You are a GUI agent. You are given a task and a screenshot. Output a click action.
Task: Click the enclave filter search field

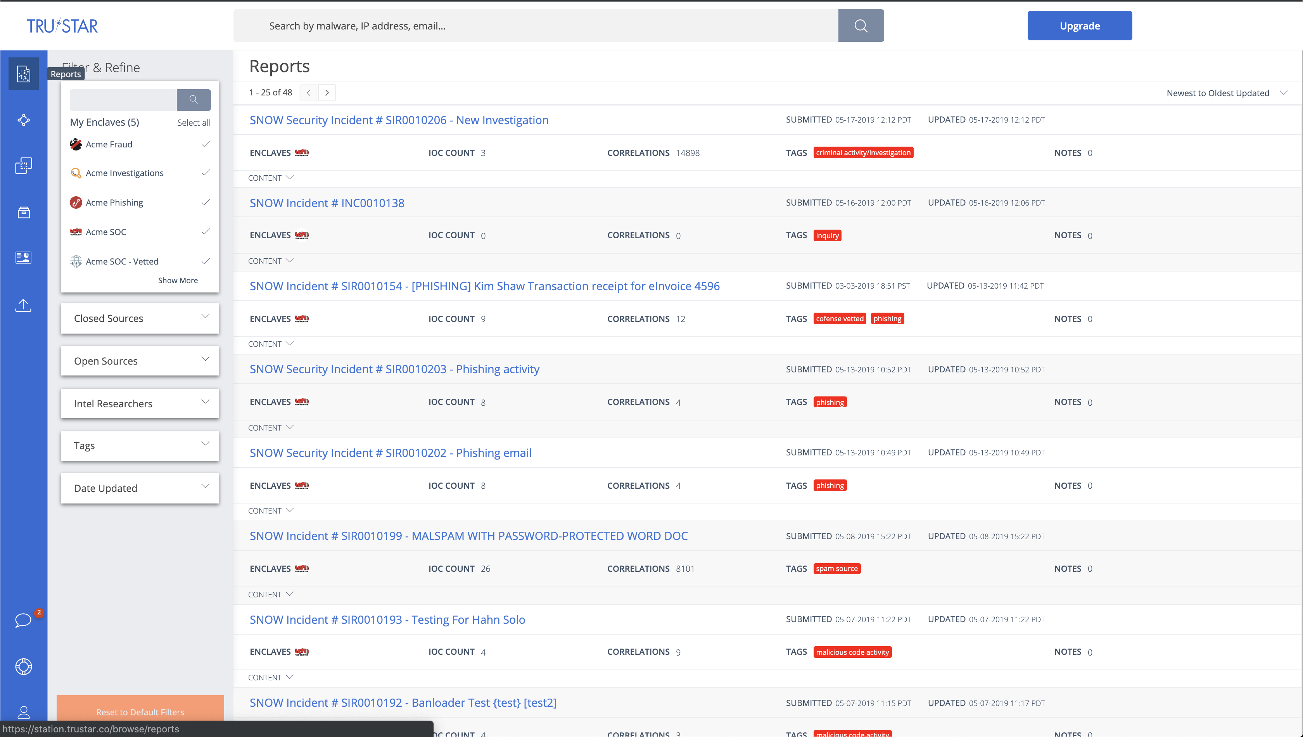123,100
